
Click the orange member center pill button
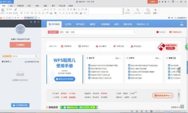(x=163, y=95)
